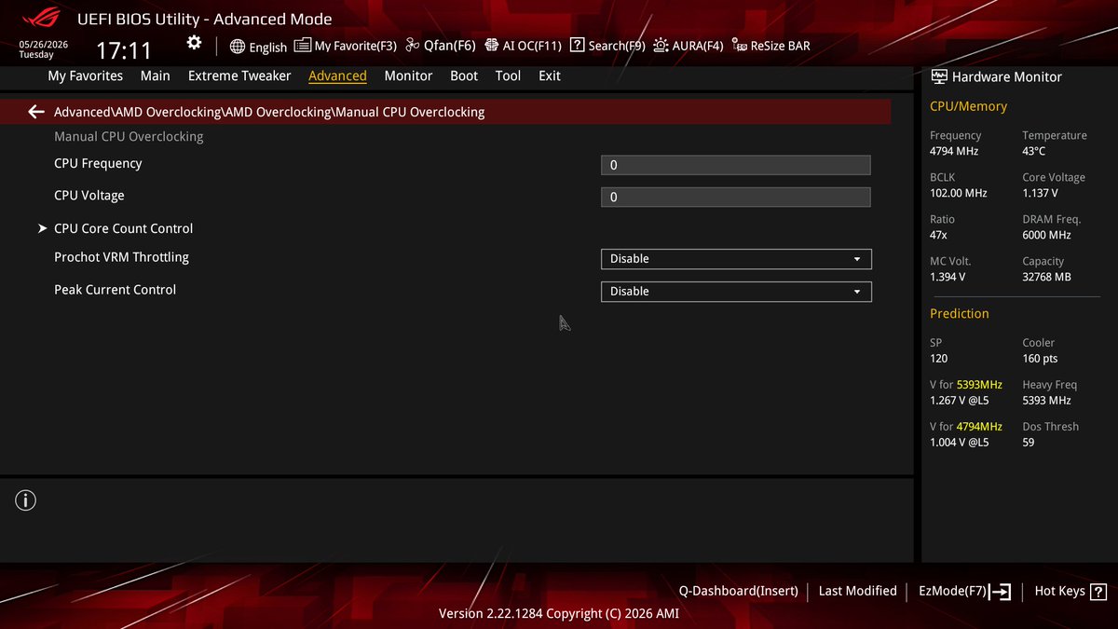Expand CPU Core Count Control submenu
The width and height of the screenshot is (1118, 629).
(x=123, y=228)
